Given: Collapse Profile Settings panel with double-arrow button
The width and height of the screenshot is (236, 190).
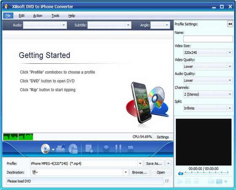Looking at the screenshot, I should 230,24.
